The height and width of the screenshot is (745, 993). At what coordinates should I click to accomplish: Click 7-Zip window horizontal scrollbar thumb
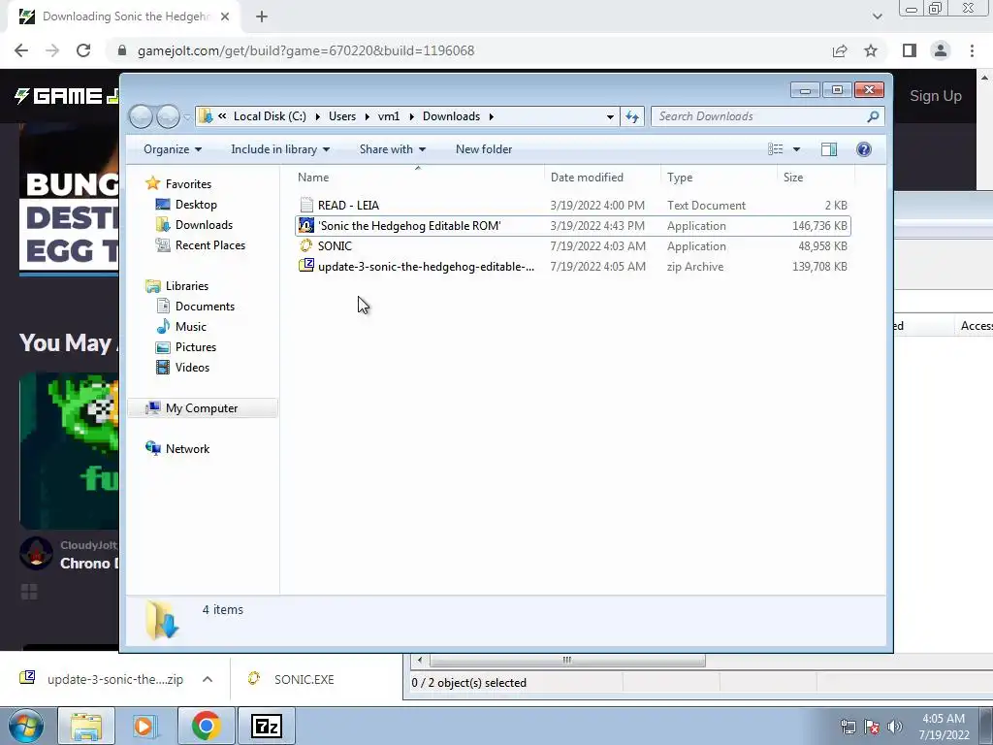pyautogui.click(x=567, y=660)
